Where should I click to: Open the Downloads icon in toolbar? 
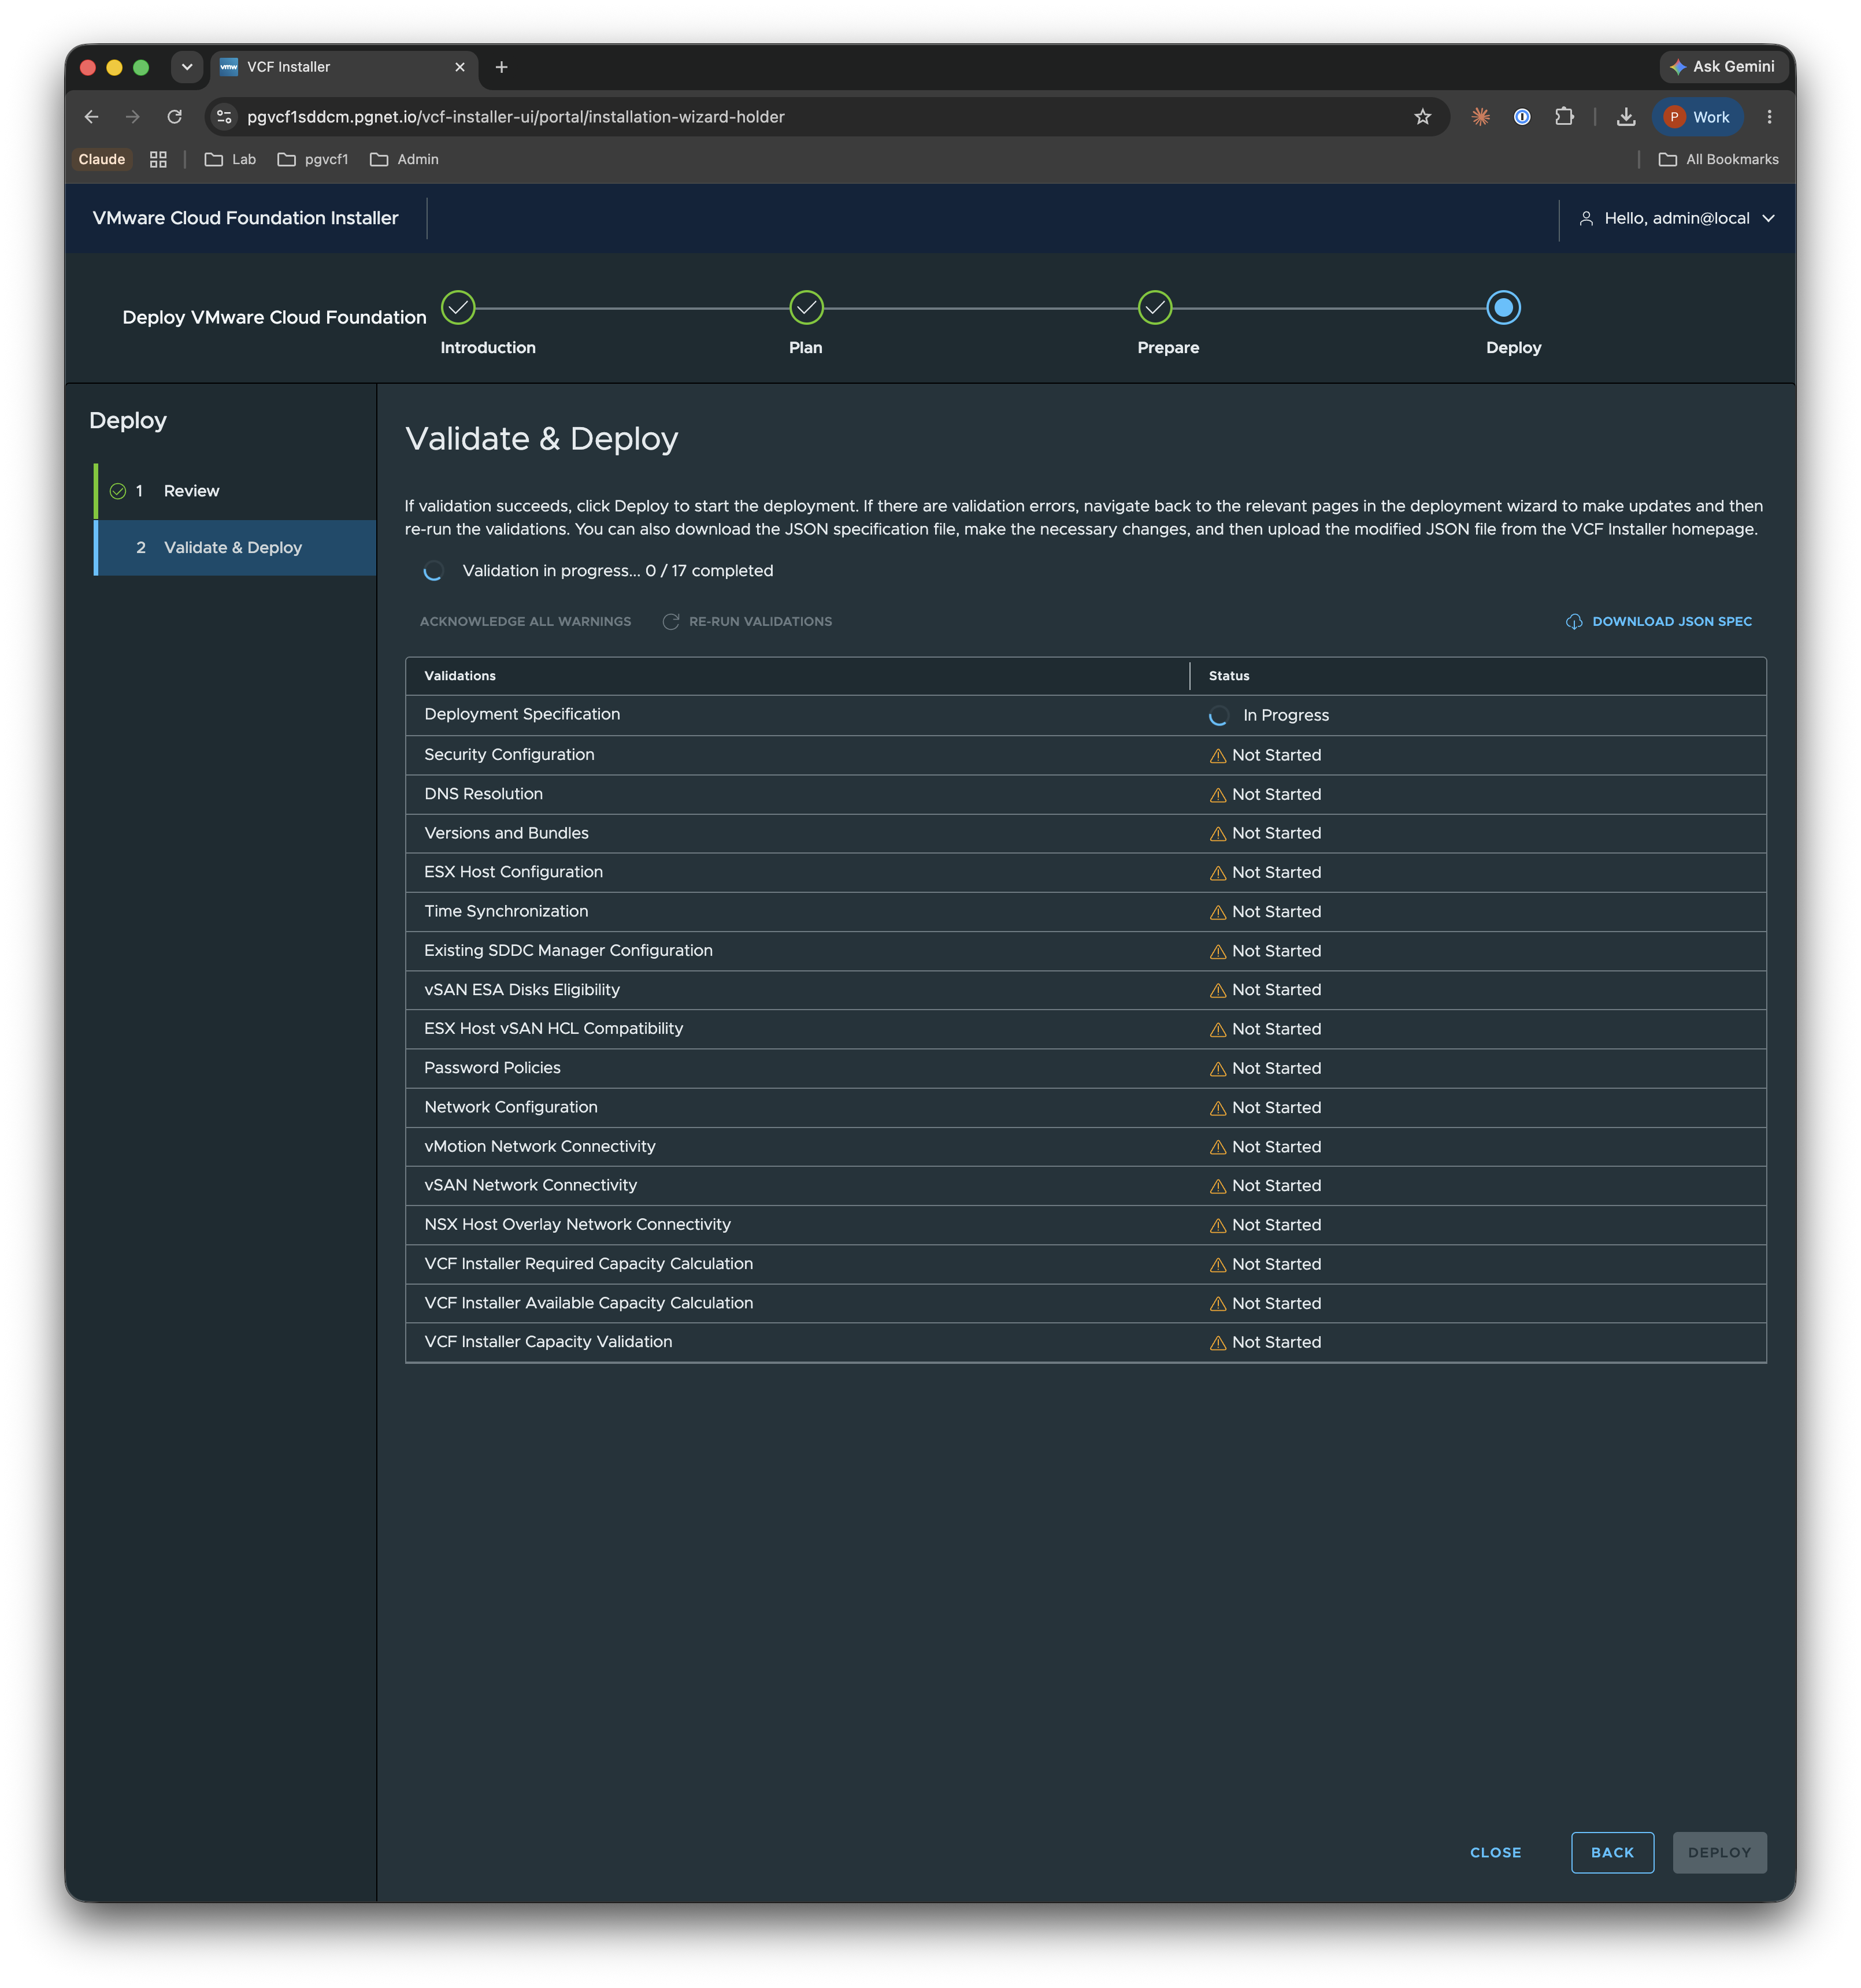point(1625,117)
